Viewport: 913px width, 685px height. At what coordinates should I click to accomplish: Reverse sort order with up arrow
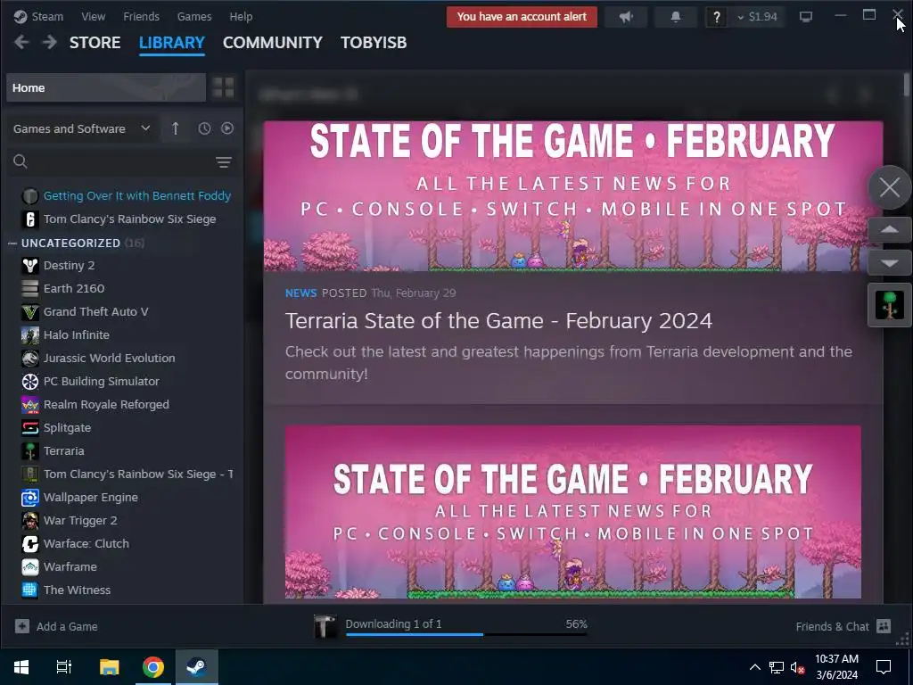176,128
